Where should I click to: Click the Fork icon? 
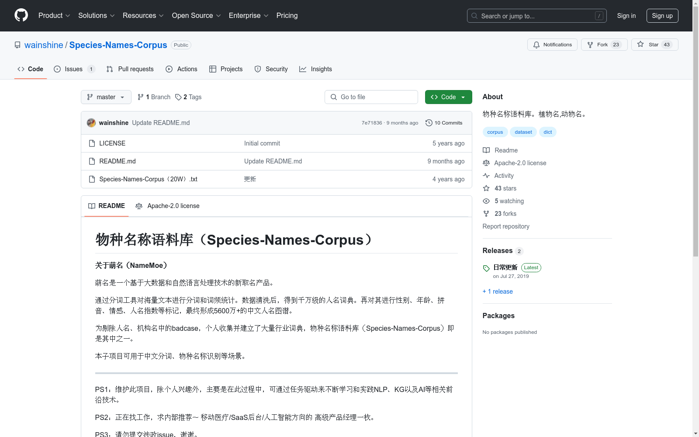tap(590, 45)
